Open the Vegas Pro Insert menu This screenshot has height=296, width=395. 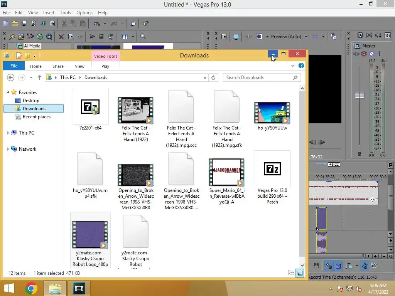coord(49,13)
